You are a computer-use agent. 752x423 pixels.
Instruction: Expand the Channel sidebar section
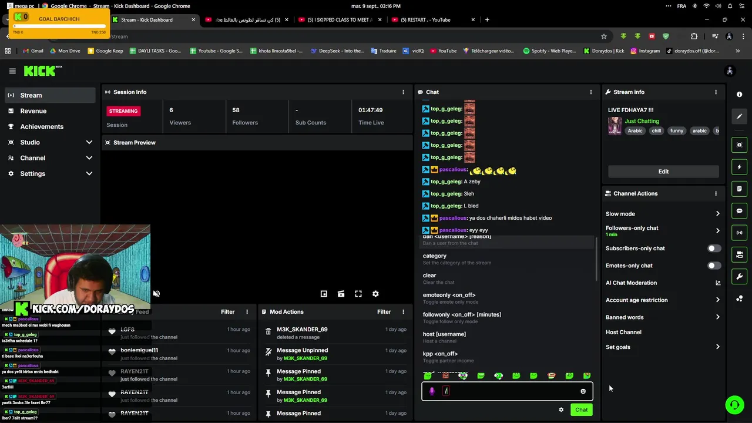(49, 158)
